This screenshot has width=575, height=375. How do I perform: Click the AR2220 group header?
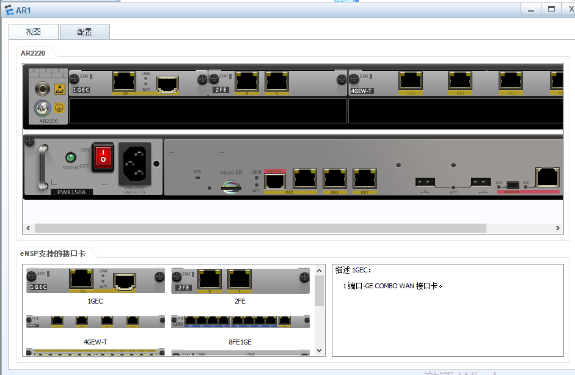33,53
